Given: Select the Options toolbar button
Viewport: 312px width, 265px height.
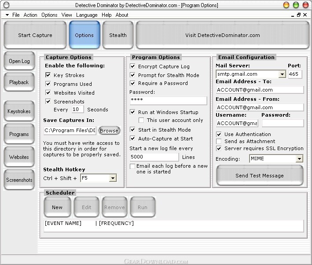Looking at the screenshot, I should (84, 35).
